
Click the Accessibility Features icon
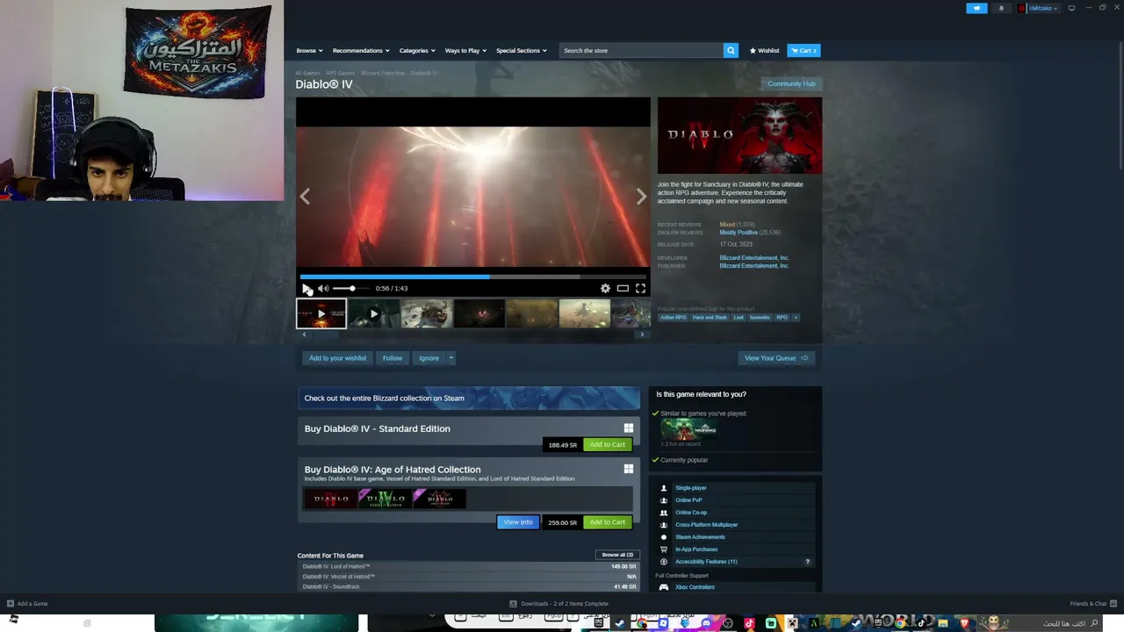click(x=664, y=562)
